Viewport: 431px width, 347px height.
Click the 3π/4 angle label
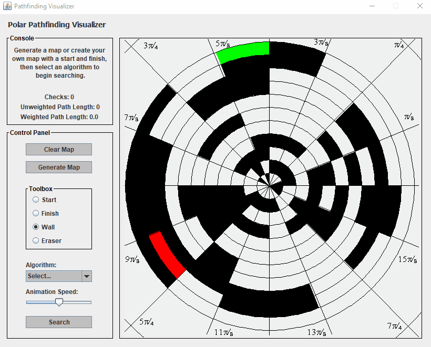pyautogui.click(x=151, y=46)
